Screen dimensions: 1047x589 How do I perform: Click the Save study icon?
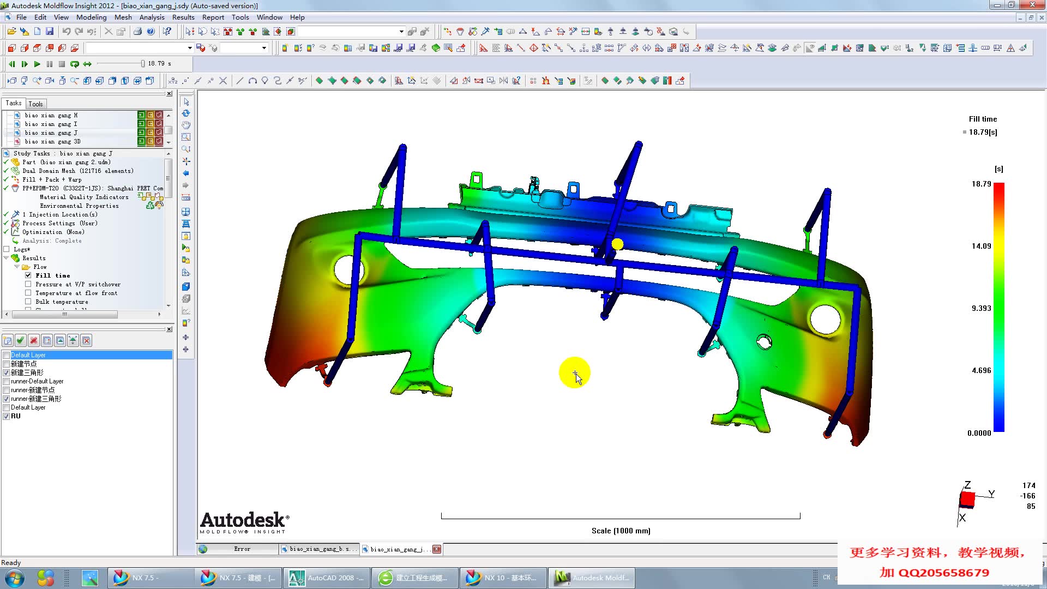tap(50, 32)
